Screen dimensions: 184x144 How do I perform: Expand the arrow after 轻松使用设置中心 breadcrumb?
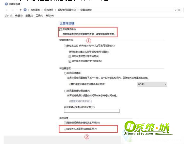pyautogui.click(x=78, y=10)
